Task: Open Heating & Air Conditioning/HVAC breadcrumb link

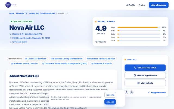Action: coord(42,13)
